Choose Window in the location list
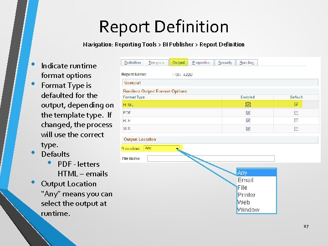The height and width of the screenshot is (246, 328). click(x=256, y=210)
